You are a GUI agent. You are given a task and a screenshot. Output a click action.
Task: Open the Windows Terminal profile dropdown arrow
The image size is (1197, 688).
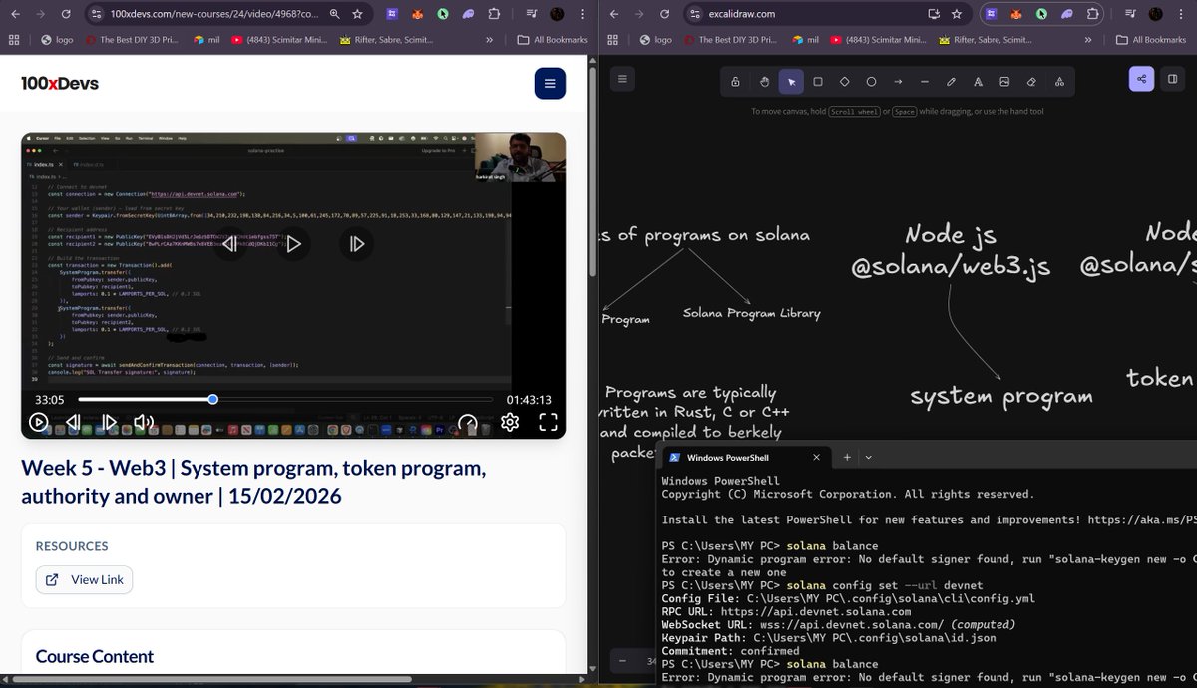point(868,457)
